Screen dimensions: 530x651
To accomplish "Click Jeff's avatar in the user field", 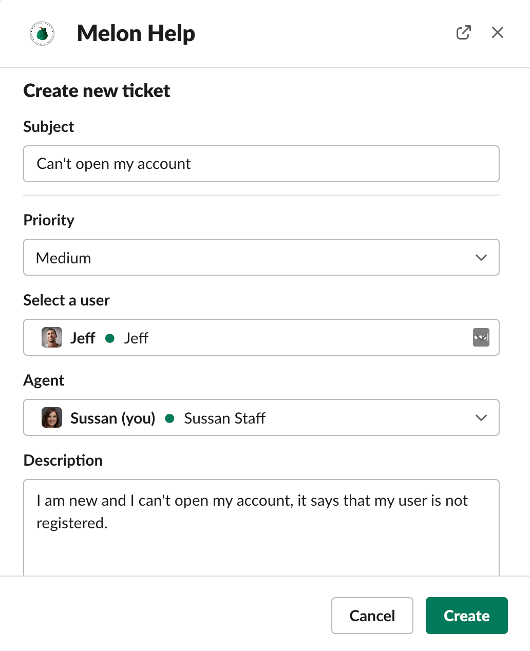I will click(x=52, y=338).
